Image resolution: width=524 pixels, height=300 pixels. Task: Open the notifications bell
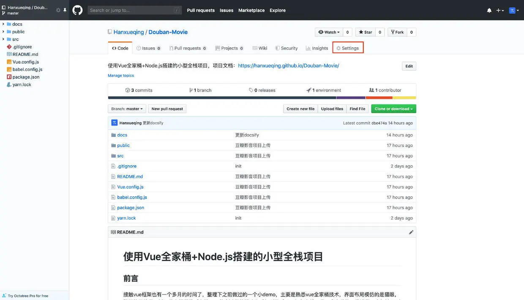coord(489,10)
